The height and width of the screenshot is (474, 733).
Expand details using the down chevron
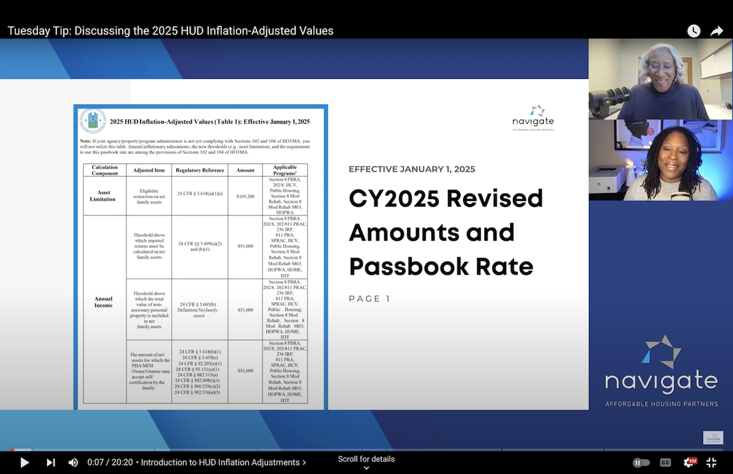366,468
